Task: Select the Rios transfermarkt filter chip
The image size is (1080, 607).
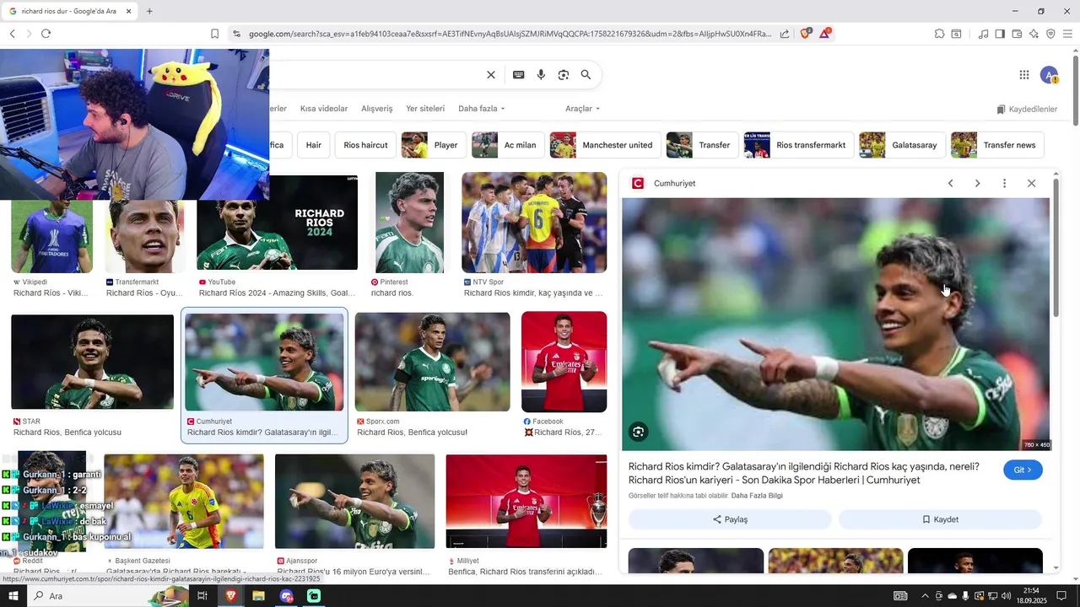Action: 798,145
